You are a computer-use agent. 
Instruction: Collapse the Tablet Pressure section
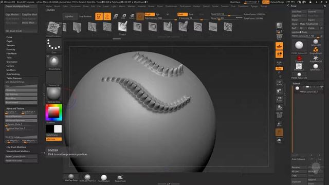click(x=14, y=78)
